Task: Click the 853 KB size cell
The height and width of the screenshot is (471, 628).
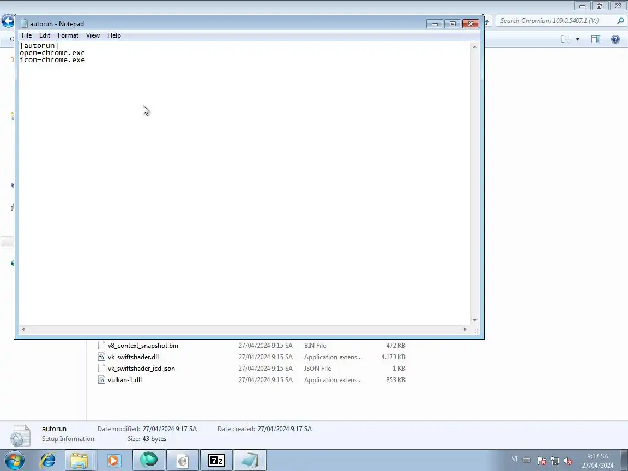Action: pos(395,379)
